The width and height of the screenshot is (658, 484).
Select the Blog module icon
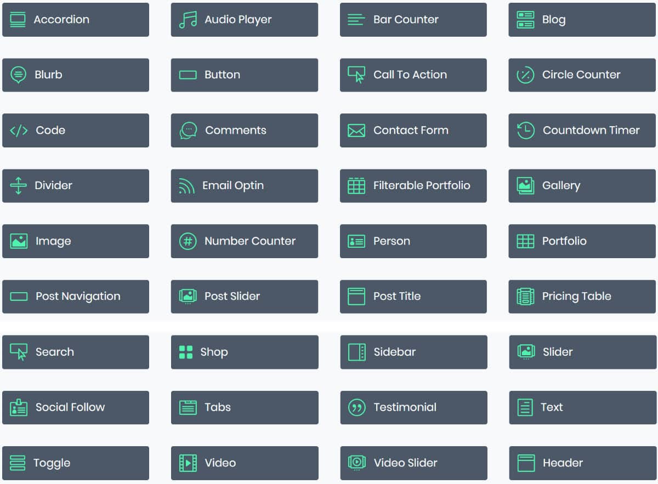[525, 20]
